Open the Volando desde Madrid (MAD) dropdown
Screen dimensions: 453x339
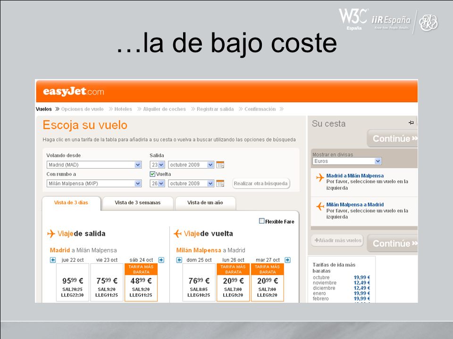coord(94,165)
